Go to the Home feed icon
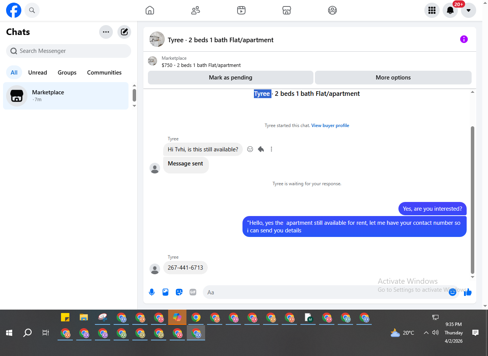 pos(150,10)
